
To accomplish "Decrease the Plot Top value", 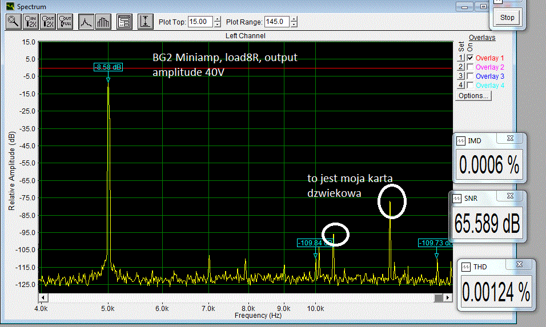I will (x=218, y=25).
